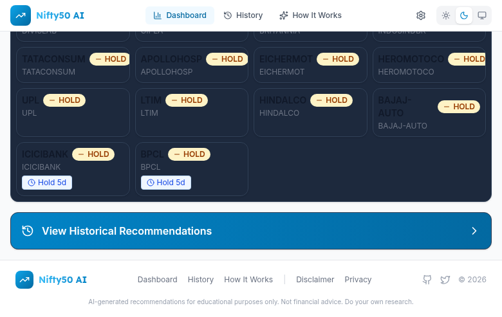Viewport: 502px width, 317px height.
Task: Select system theme monitor toggle
Action: click(x=482, y=15)
